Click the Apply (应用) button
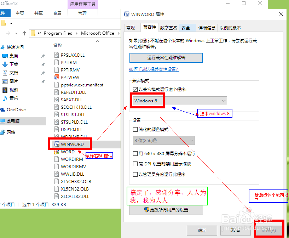Viewport: 289px width, 238px height. pyautogui.click(x=268, y=231)
